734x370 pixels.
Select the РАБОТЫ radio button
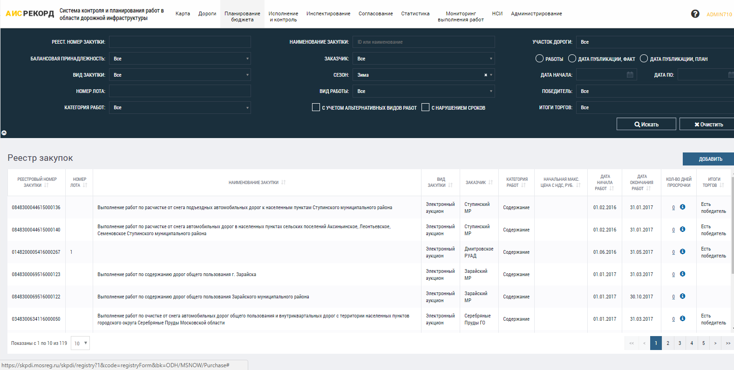(539, 59)
